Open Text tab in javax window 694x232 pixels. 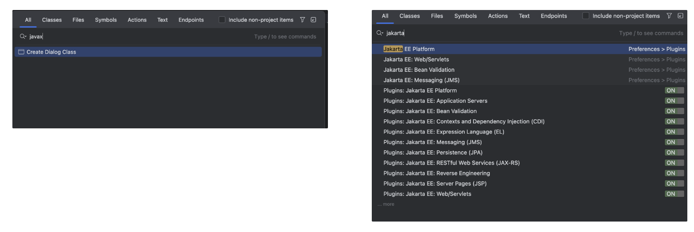click(x=163, y=20)
